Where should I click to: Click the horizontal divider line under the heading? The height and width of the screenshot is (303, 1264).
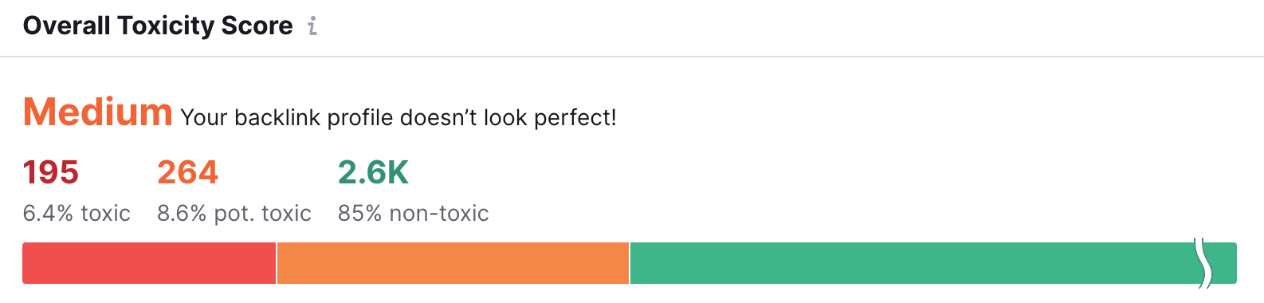coord(632,57)
